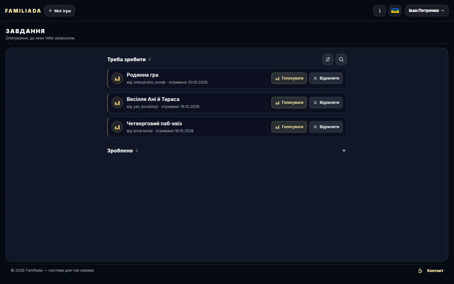
Task: Decline Родинна гра with Відхилити
Action: coord(326,78)
